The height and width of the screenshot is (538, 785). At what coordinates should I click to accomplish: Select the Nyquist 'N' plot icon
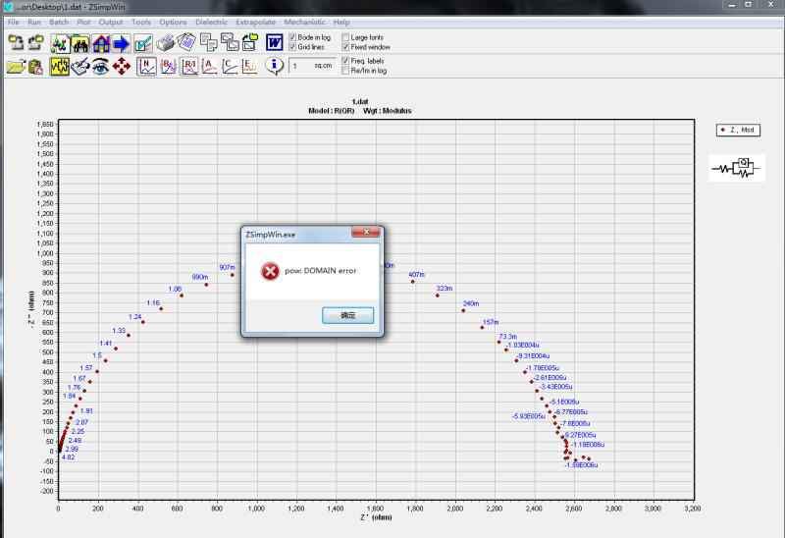(x=147, y=66)
